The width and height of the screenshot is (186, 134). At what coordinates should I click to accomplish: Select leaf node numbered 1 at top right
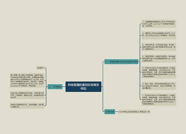(159, 24)
